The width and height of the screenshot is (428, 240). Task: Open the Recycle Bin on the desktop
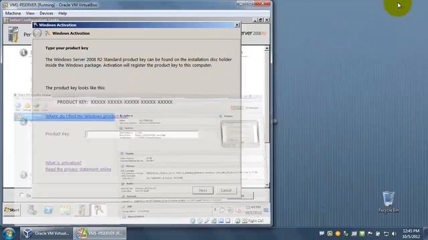389,202
